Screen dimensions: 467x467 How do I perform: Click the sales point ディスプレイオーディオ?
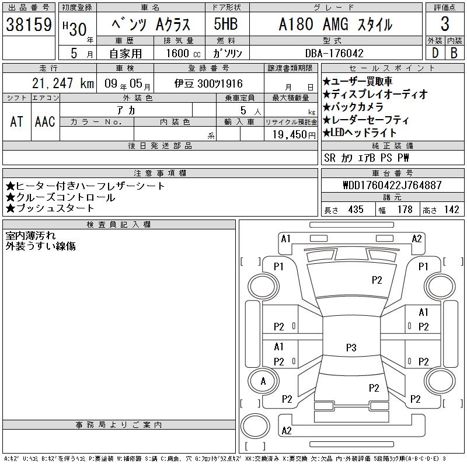pos(375,94)
